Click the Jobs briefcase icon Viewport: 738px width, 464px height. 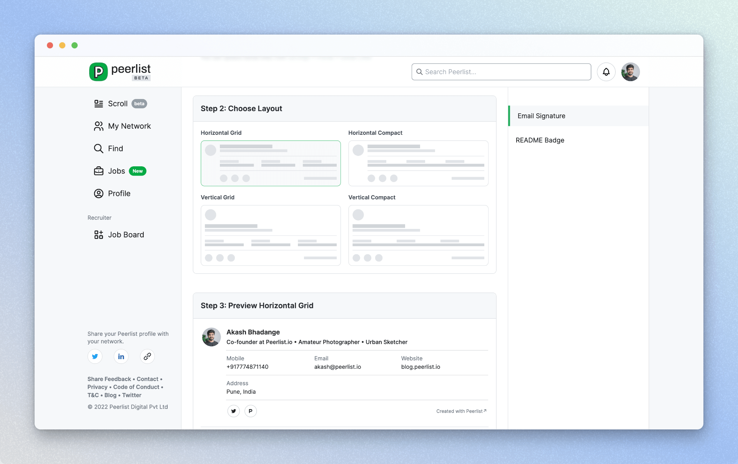pyautogui.click(x=99, y=171)
